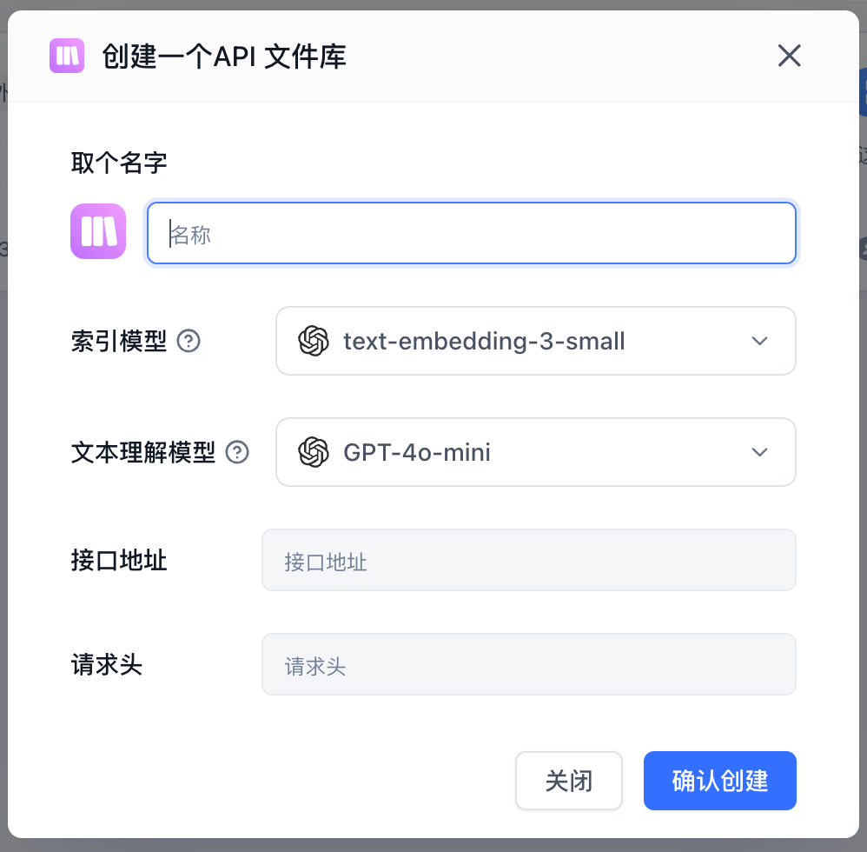Click the purple library icon in the dialog header
867x852 pixels.
[x=67, y=57]
